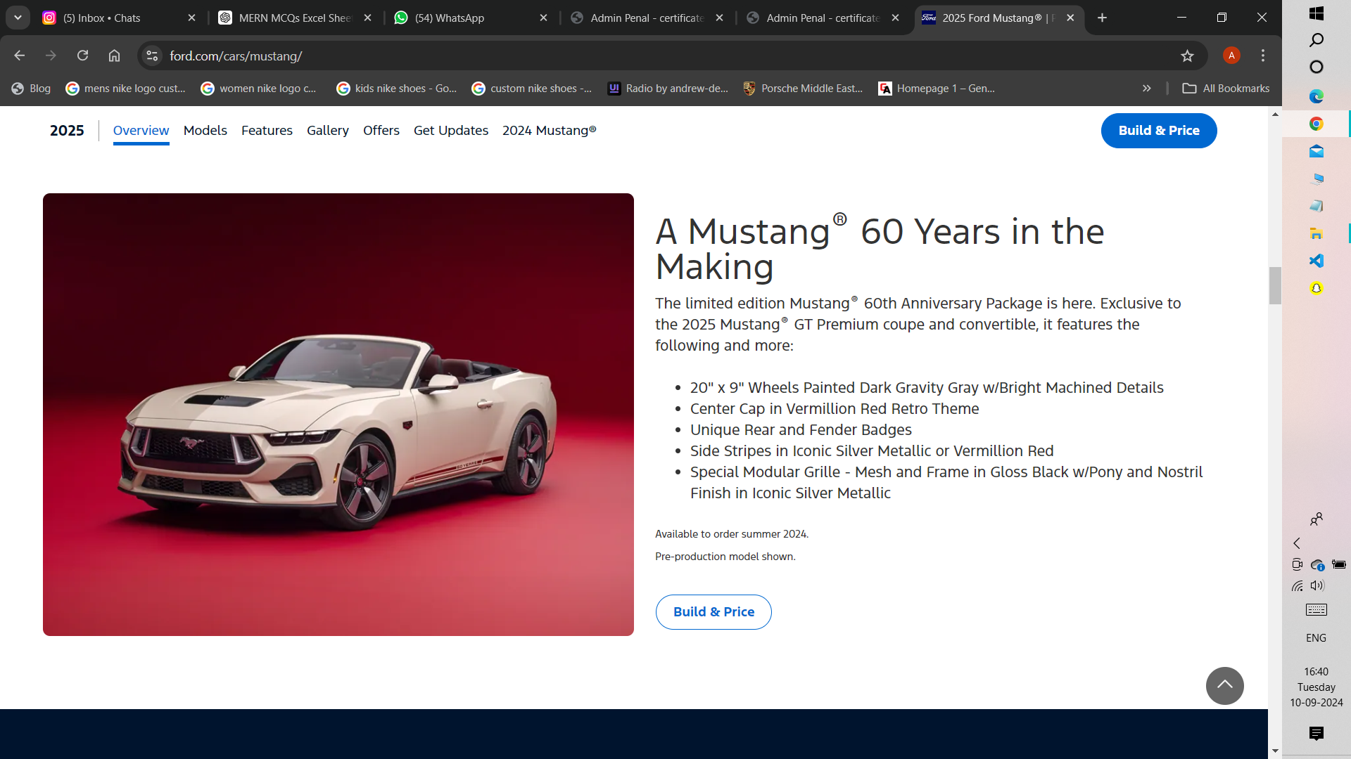Viewport: 1351px width, 759px height.
Task: Open the Homepage 1 – Gen bookmark
Action: [x=937, y=89]
